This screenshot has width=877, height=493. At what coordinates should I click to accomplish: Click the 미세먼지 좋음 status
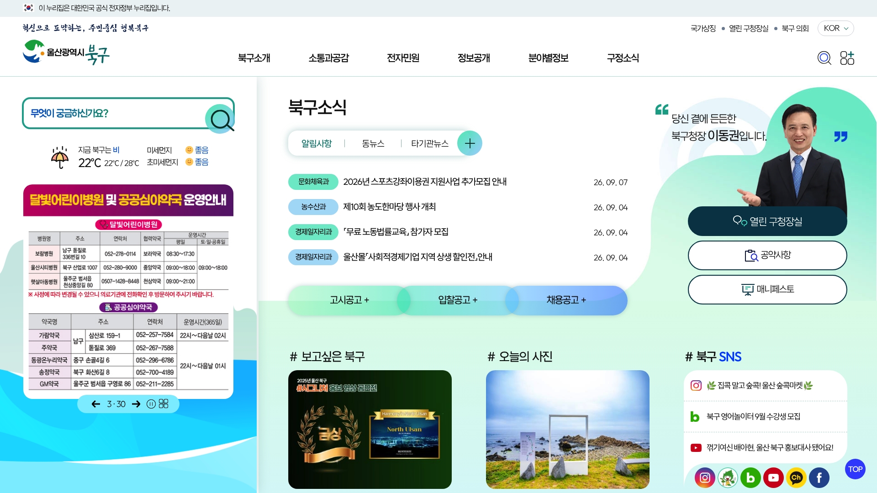pyautogui.click(x=197, y=150)
